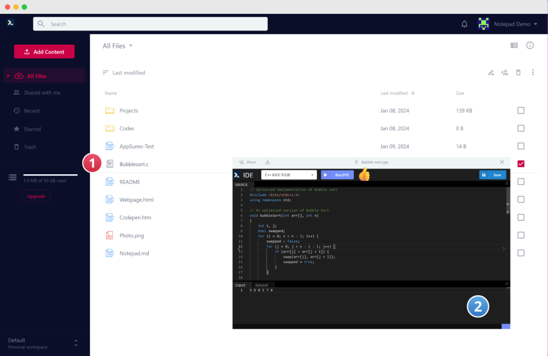
Task: Click the delete trash icon in the toolbar
Action: point(518,72)
